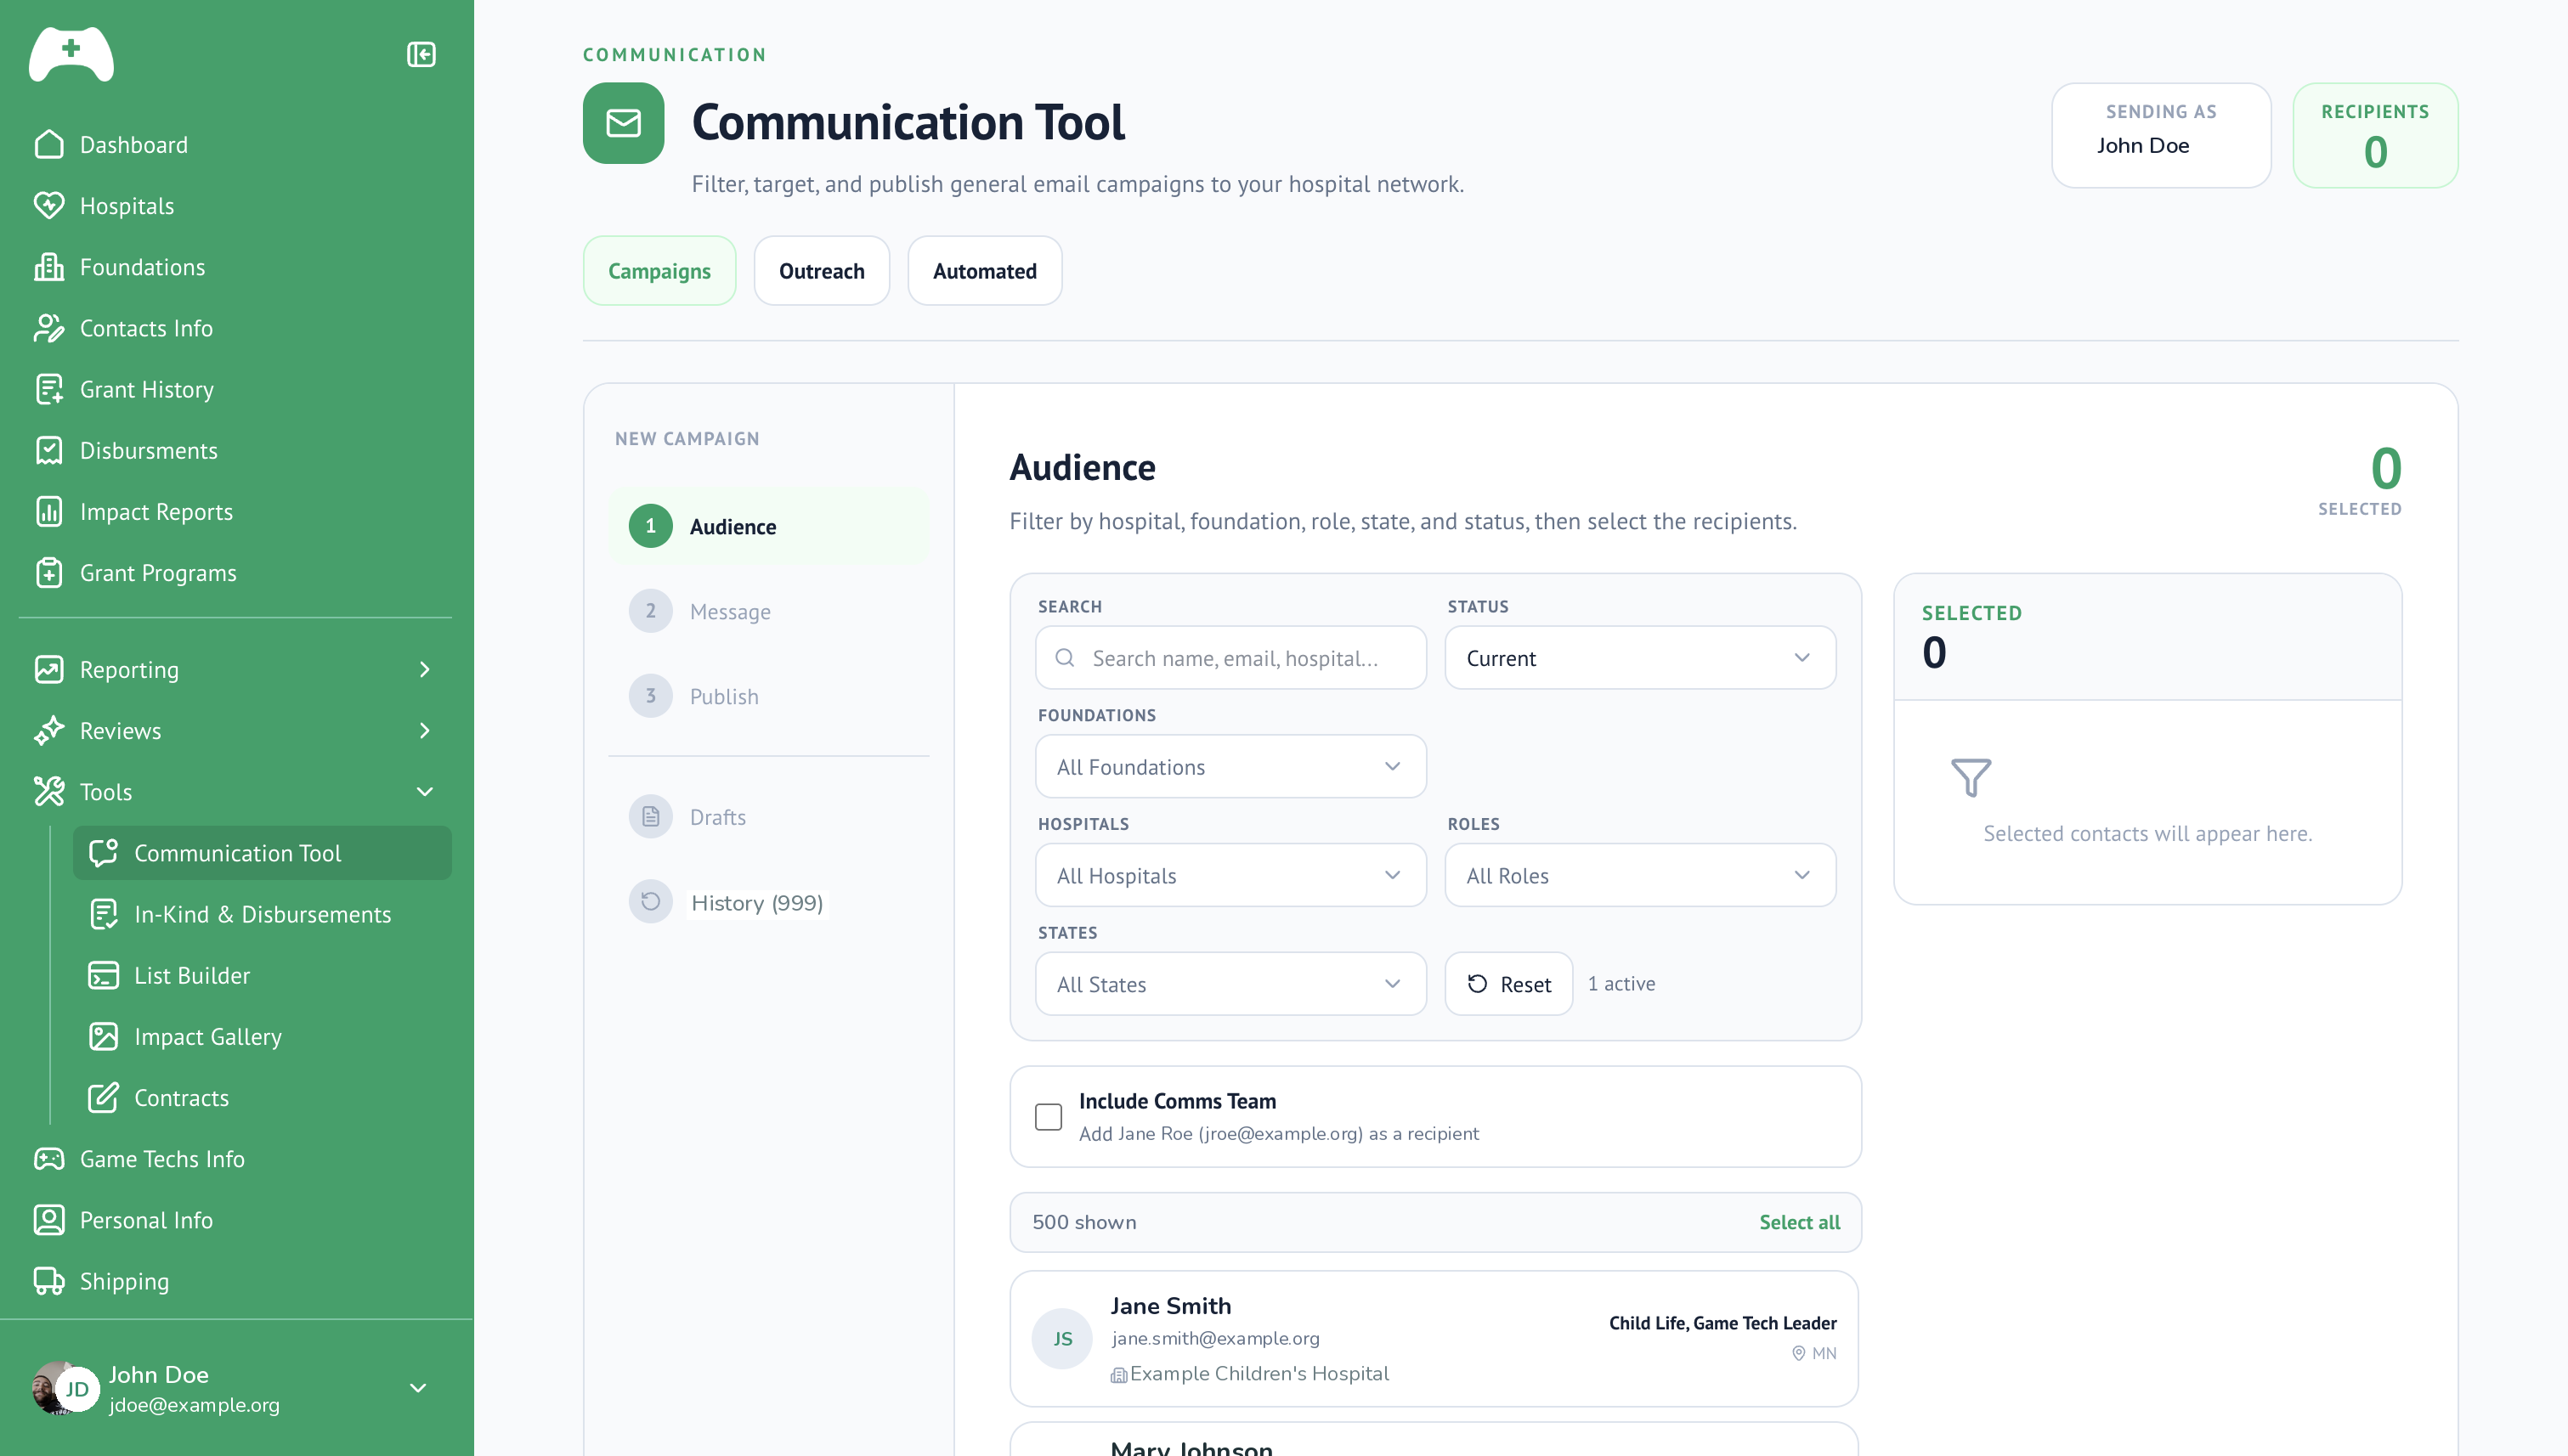This screenshot has height=1456, width=2568.
Task: Select Communication Tool in sidebar
Action: 262,853
